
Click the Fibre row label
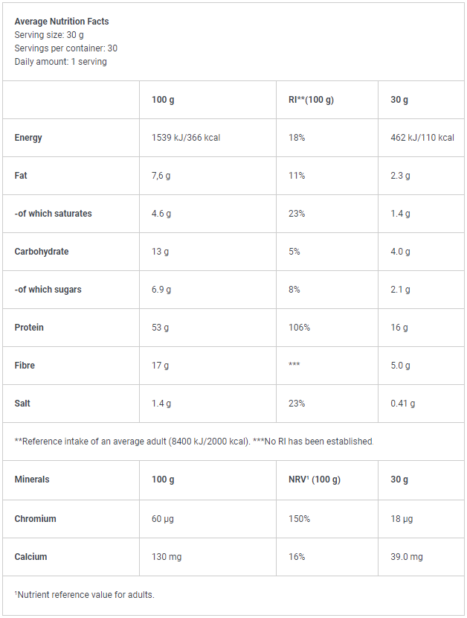pyautogui.click(x=25, y=366)
